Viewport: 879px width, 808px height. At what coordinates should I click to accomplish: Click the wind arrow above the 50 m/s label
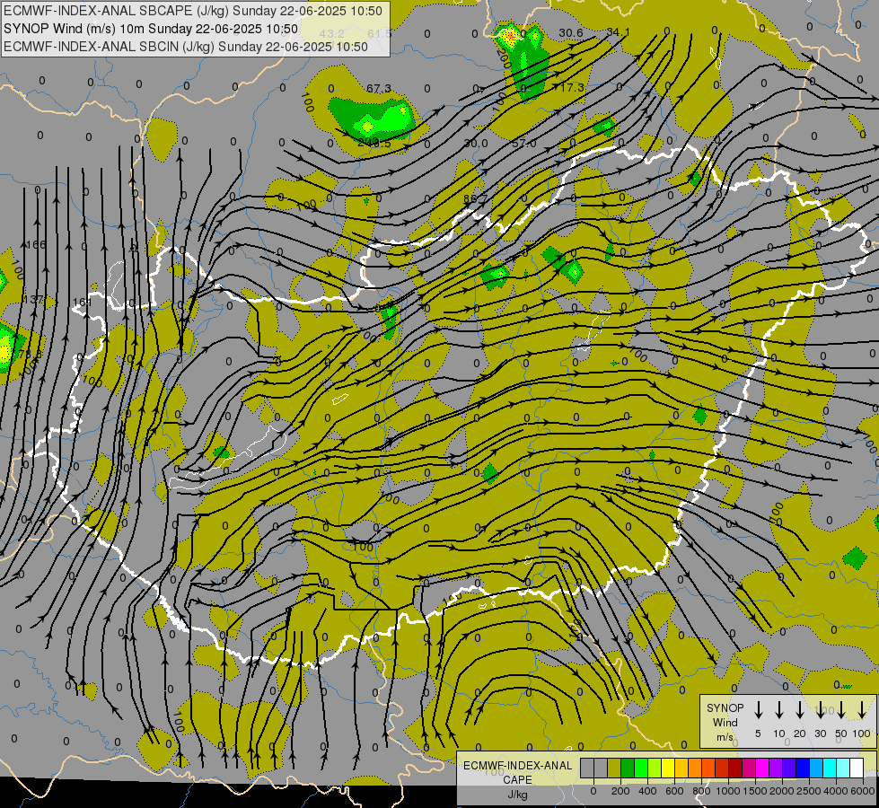[x=841, y=709]
